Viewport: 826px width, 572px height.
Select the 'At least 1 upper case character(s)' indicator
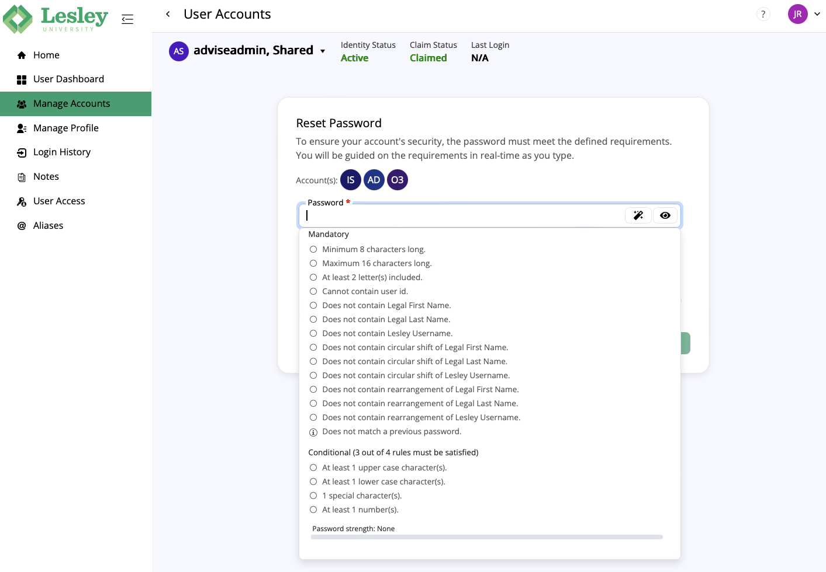pos(313,467)
